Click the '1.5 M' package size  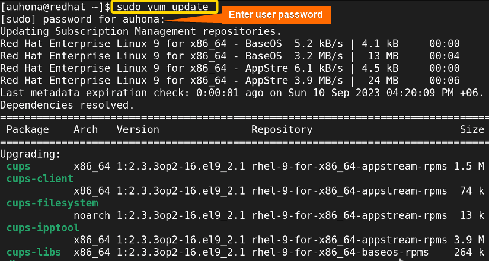[x=469, y=167]
